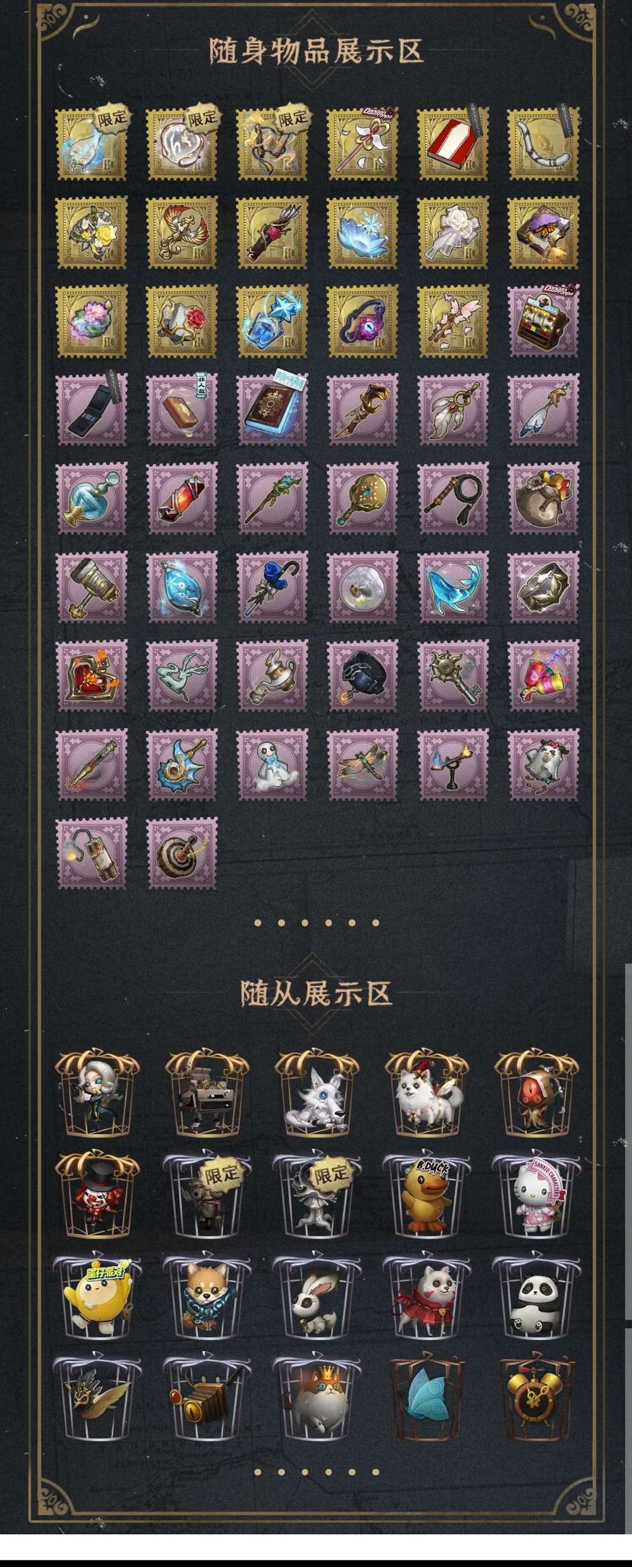Click the slot machine accessory stamp
Screen dimensions: 632x1567
[544, 321]
